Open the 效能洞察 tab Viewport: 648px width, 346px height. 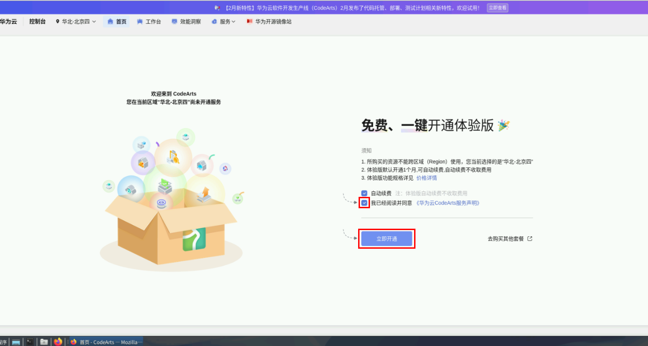coord(186,21)
